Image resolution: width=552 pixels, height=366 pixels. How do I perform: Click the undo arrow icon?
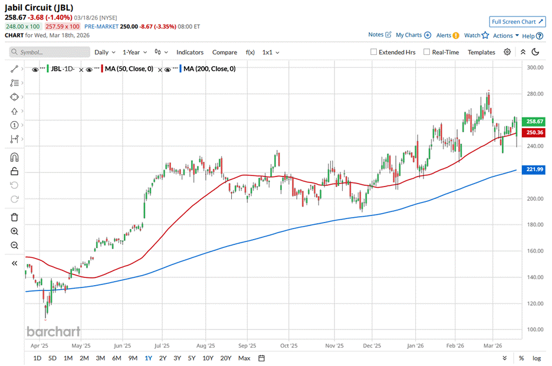pyautogui.click(x=14, y=185)
